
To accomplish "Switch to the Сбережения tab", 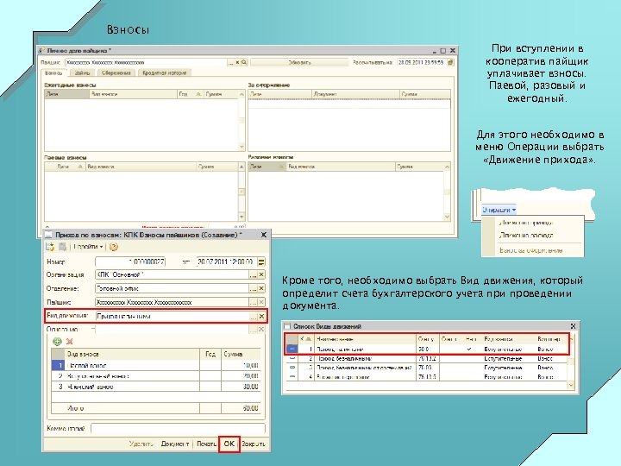I will [116, 72].
